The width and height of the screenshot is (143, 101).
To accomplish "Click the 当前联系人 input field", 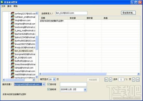I will 71,13.
